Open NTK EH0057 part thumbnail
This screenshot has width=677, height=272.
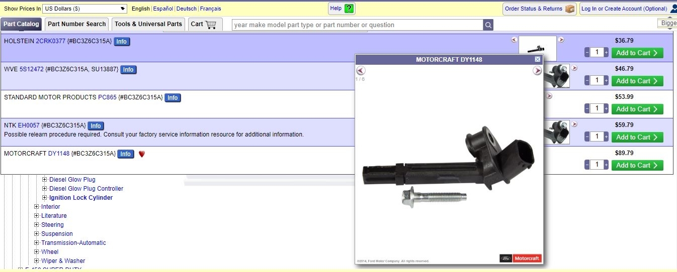pyautogui.click(x=557, y=132)
